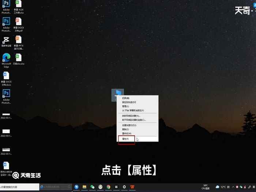The height and width of the screenshot is (192, 256).
Task: Select 固定到快速访问 menu option
Action: pos(129,102)
